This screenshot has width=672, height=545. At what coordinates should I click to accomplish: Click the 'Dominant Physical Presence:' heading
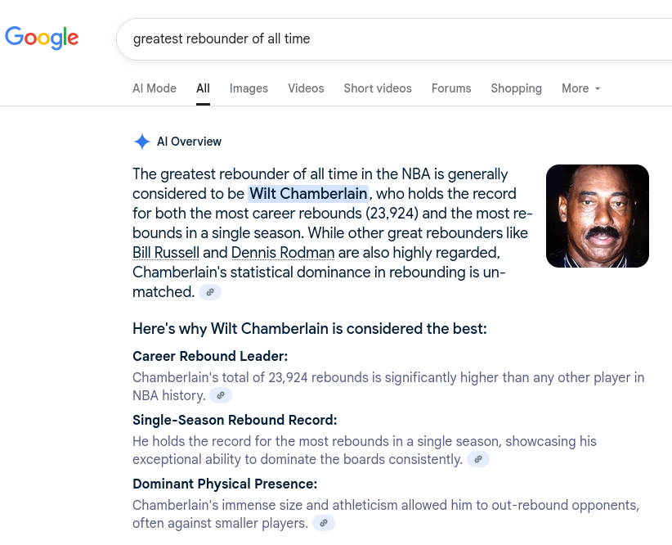point(225,484)
